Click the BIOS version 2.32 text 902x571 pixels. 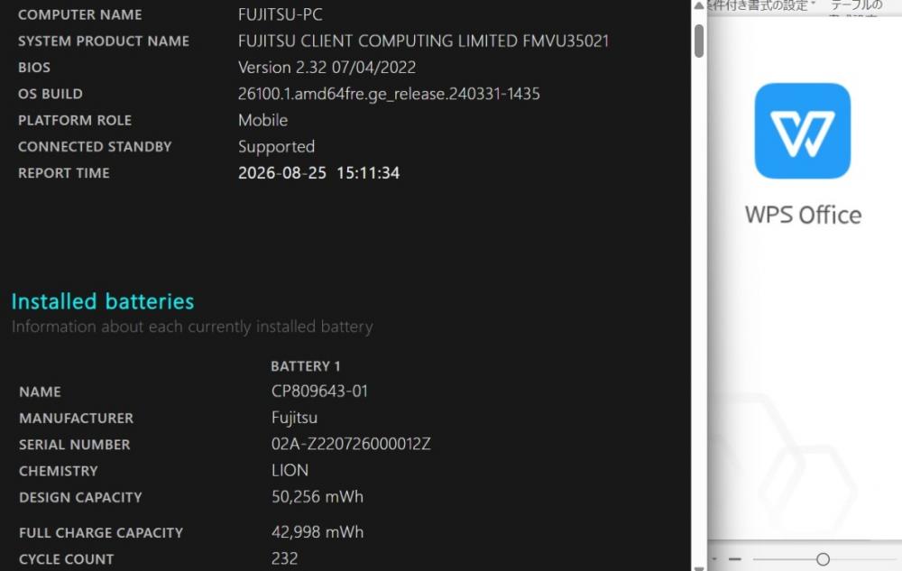pos(327,68)
